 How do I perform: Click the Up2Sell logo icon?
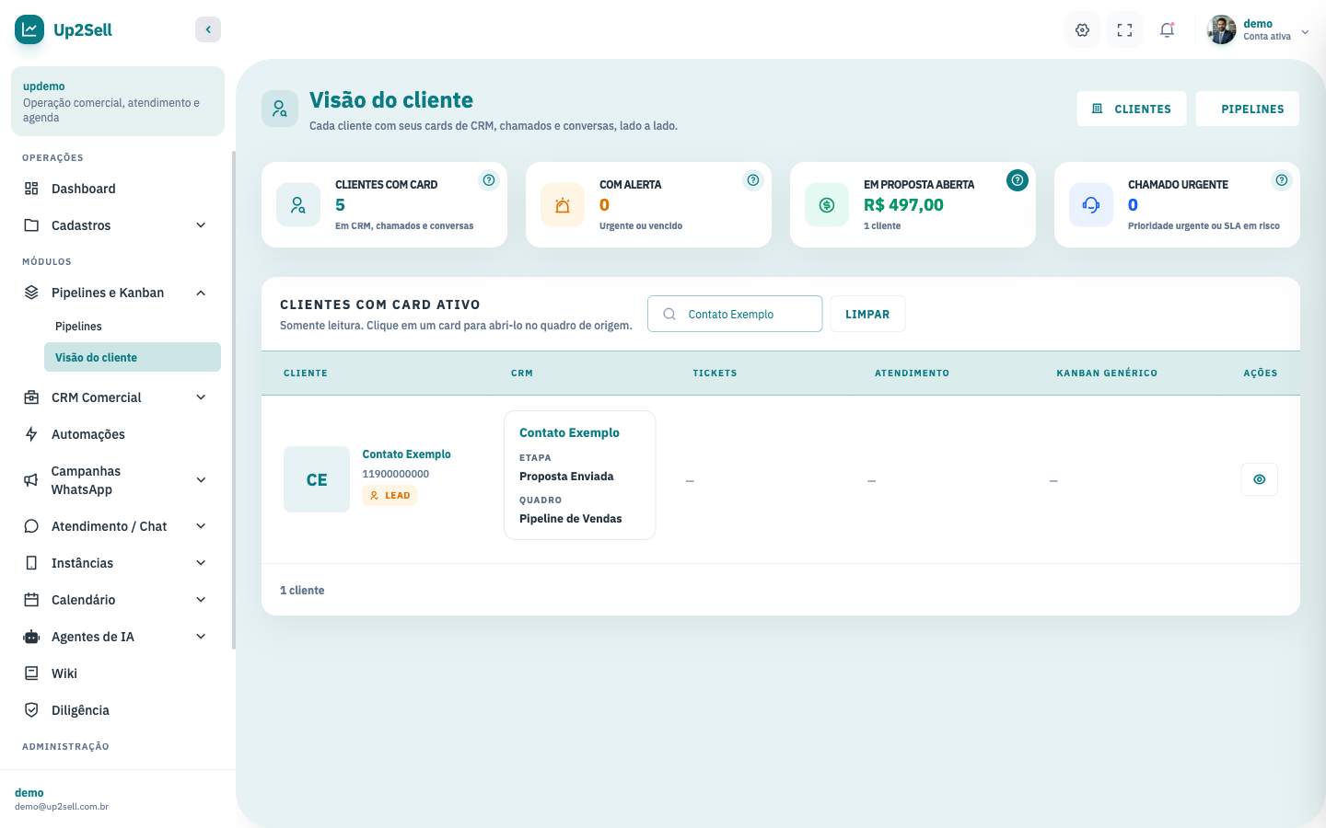pos(29,29)
